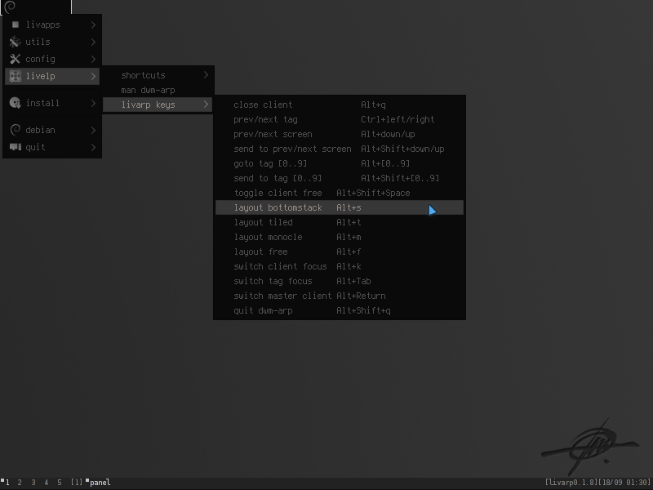
Task: Expand the quit submenu chevron
Action: (93, 147)
